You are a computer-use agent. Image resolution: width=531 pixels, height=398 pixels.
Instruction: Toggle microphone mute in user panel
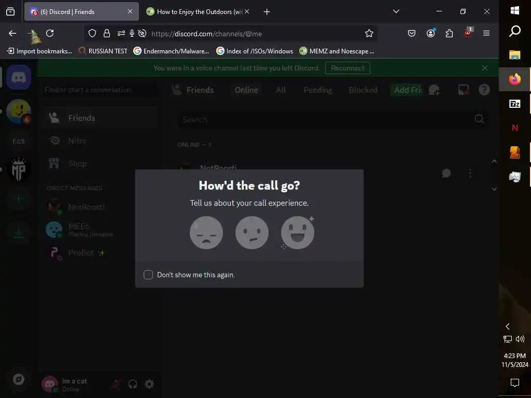[116, 384]
